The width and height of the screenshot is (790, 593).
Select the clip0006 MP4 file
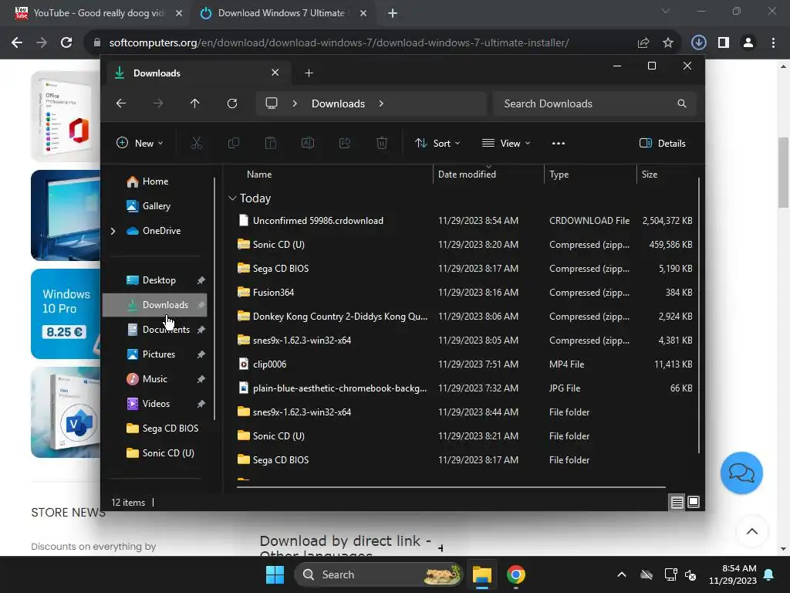(464, 364)
